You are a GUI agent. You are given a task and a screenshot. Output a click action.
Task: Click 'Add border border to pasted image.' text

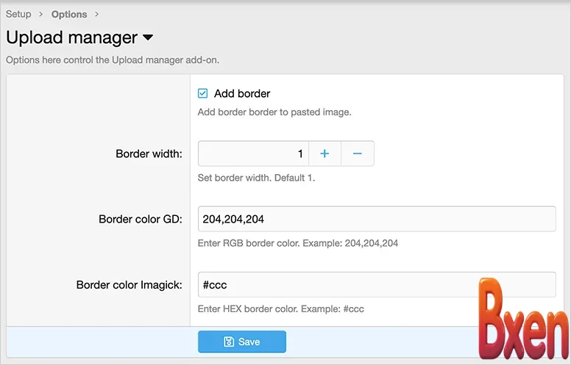click(274, 112)
